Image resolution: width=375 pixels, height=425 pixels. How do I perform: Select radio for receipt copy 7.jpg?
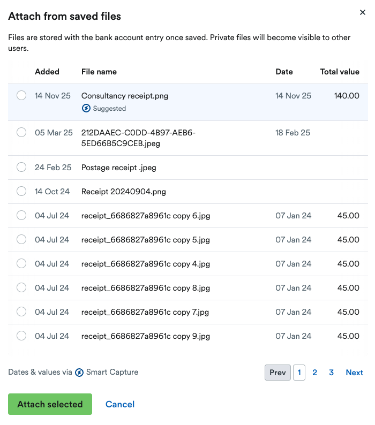tap(21, 312)
